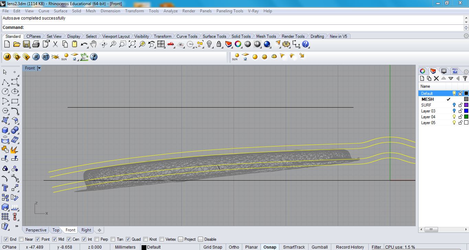
Task: Open the Front viewport dropdown arrow
Action: click(x=39, y=68)
